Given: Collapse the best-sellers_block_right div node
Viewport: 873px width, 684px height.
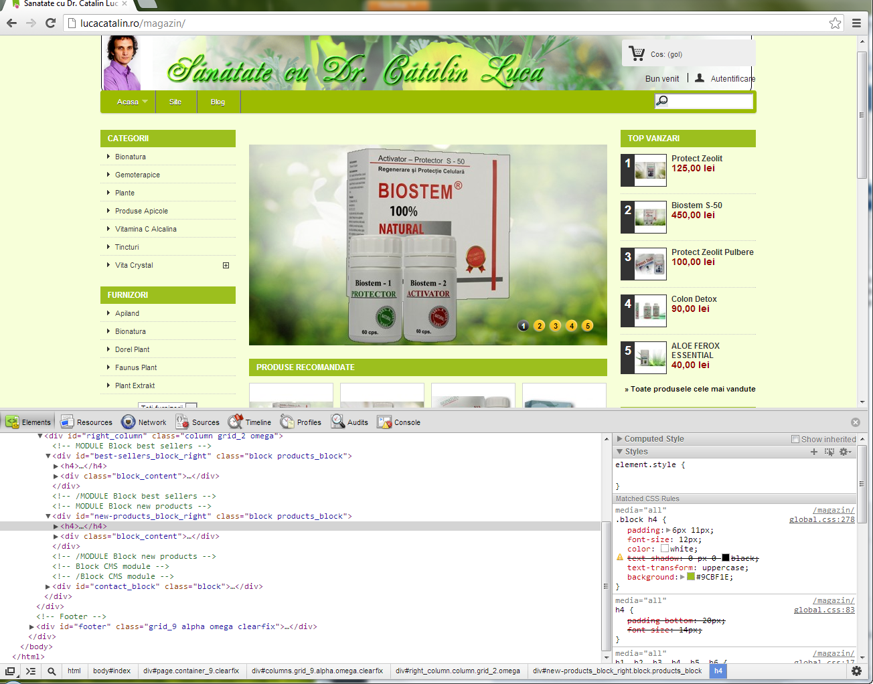Looking at the screenshot, I should click(48, 456).
